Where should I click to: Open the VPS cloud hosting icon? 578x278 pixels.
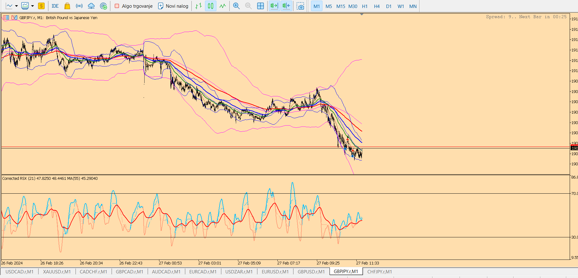pos(91,6)
